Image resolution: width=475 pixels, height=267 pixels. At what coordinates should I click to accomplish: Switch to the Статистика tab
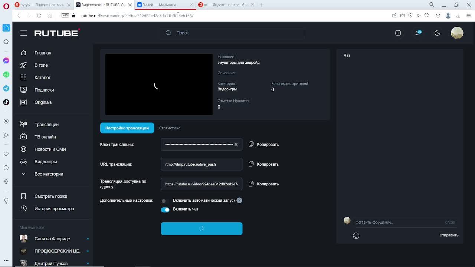[170, 128]
